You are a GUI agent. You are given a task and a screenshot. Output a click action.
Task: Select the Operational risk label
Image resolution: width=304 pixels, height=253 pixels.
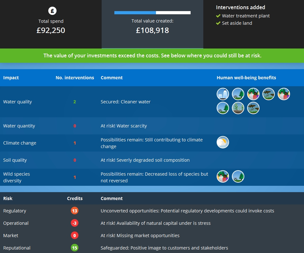tap(16, 223)
